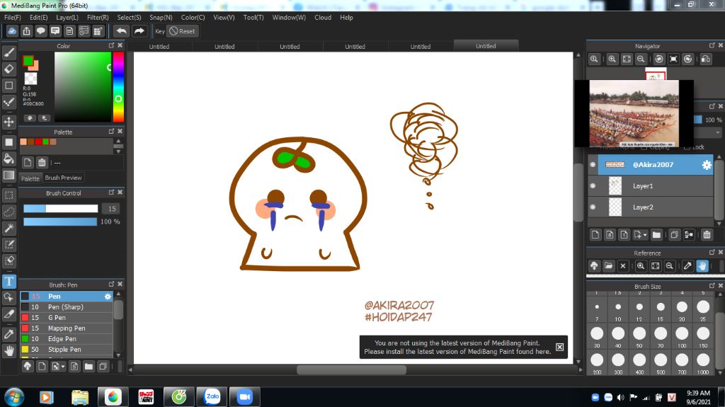Select the Reference panel eyedropper icon
Image resolution: width=725 pixels, height=407 pixels.
point(687,266)
